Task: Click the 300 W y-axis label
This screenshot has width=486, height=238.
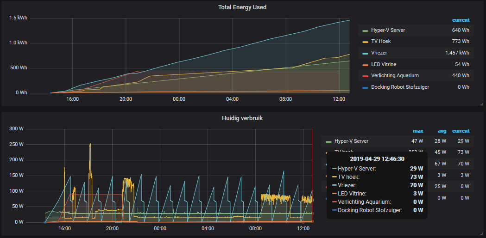Action: point(16,129)
